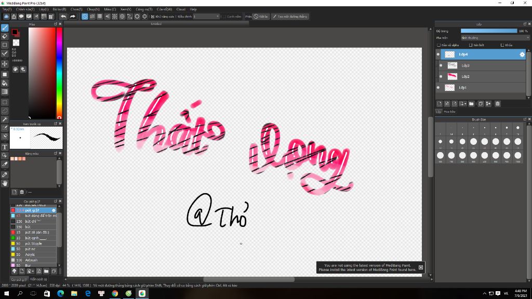Toggle visibility of Lớp2 layer

click(x=441, y=77)
